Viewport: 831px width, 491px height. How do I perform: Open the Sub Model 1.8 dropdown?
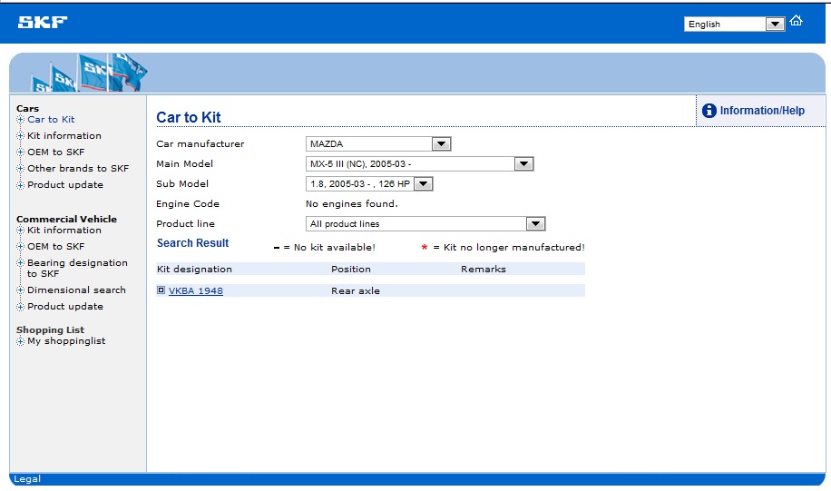[x=369, y=184]
